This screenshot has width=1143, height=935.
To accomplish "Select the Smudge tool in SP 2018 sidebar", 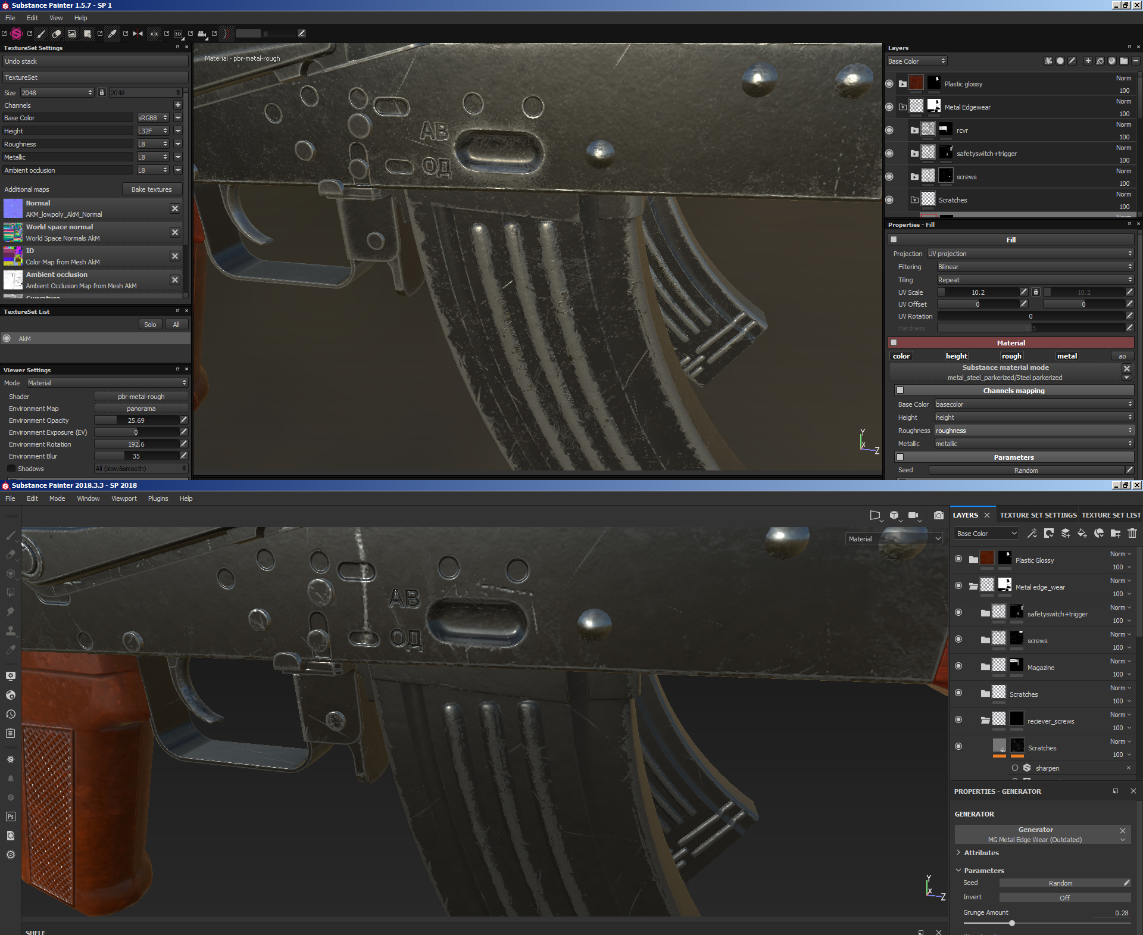I will click(x=11, y=612).
